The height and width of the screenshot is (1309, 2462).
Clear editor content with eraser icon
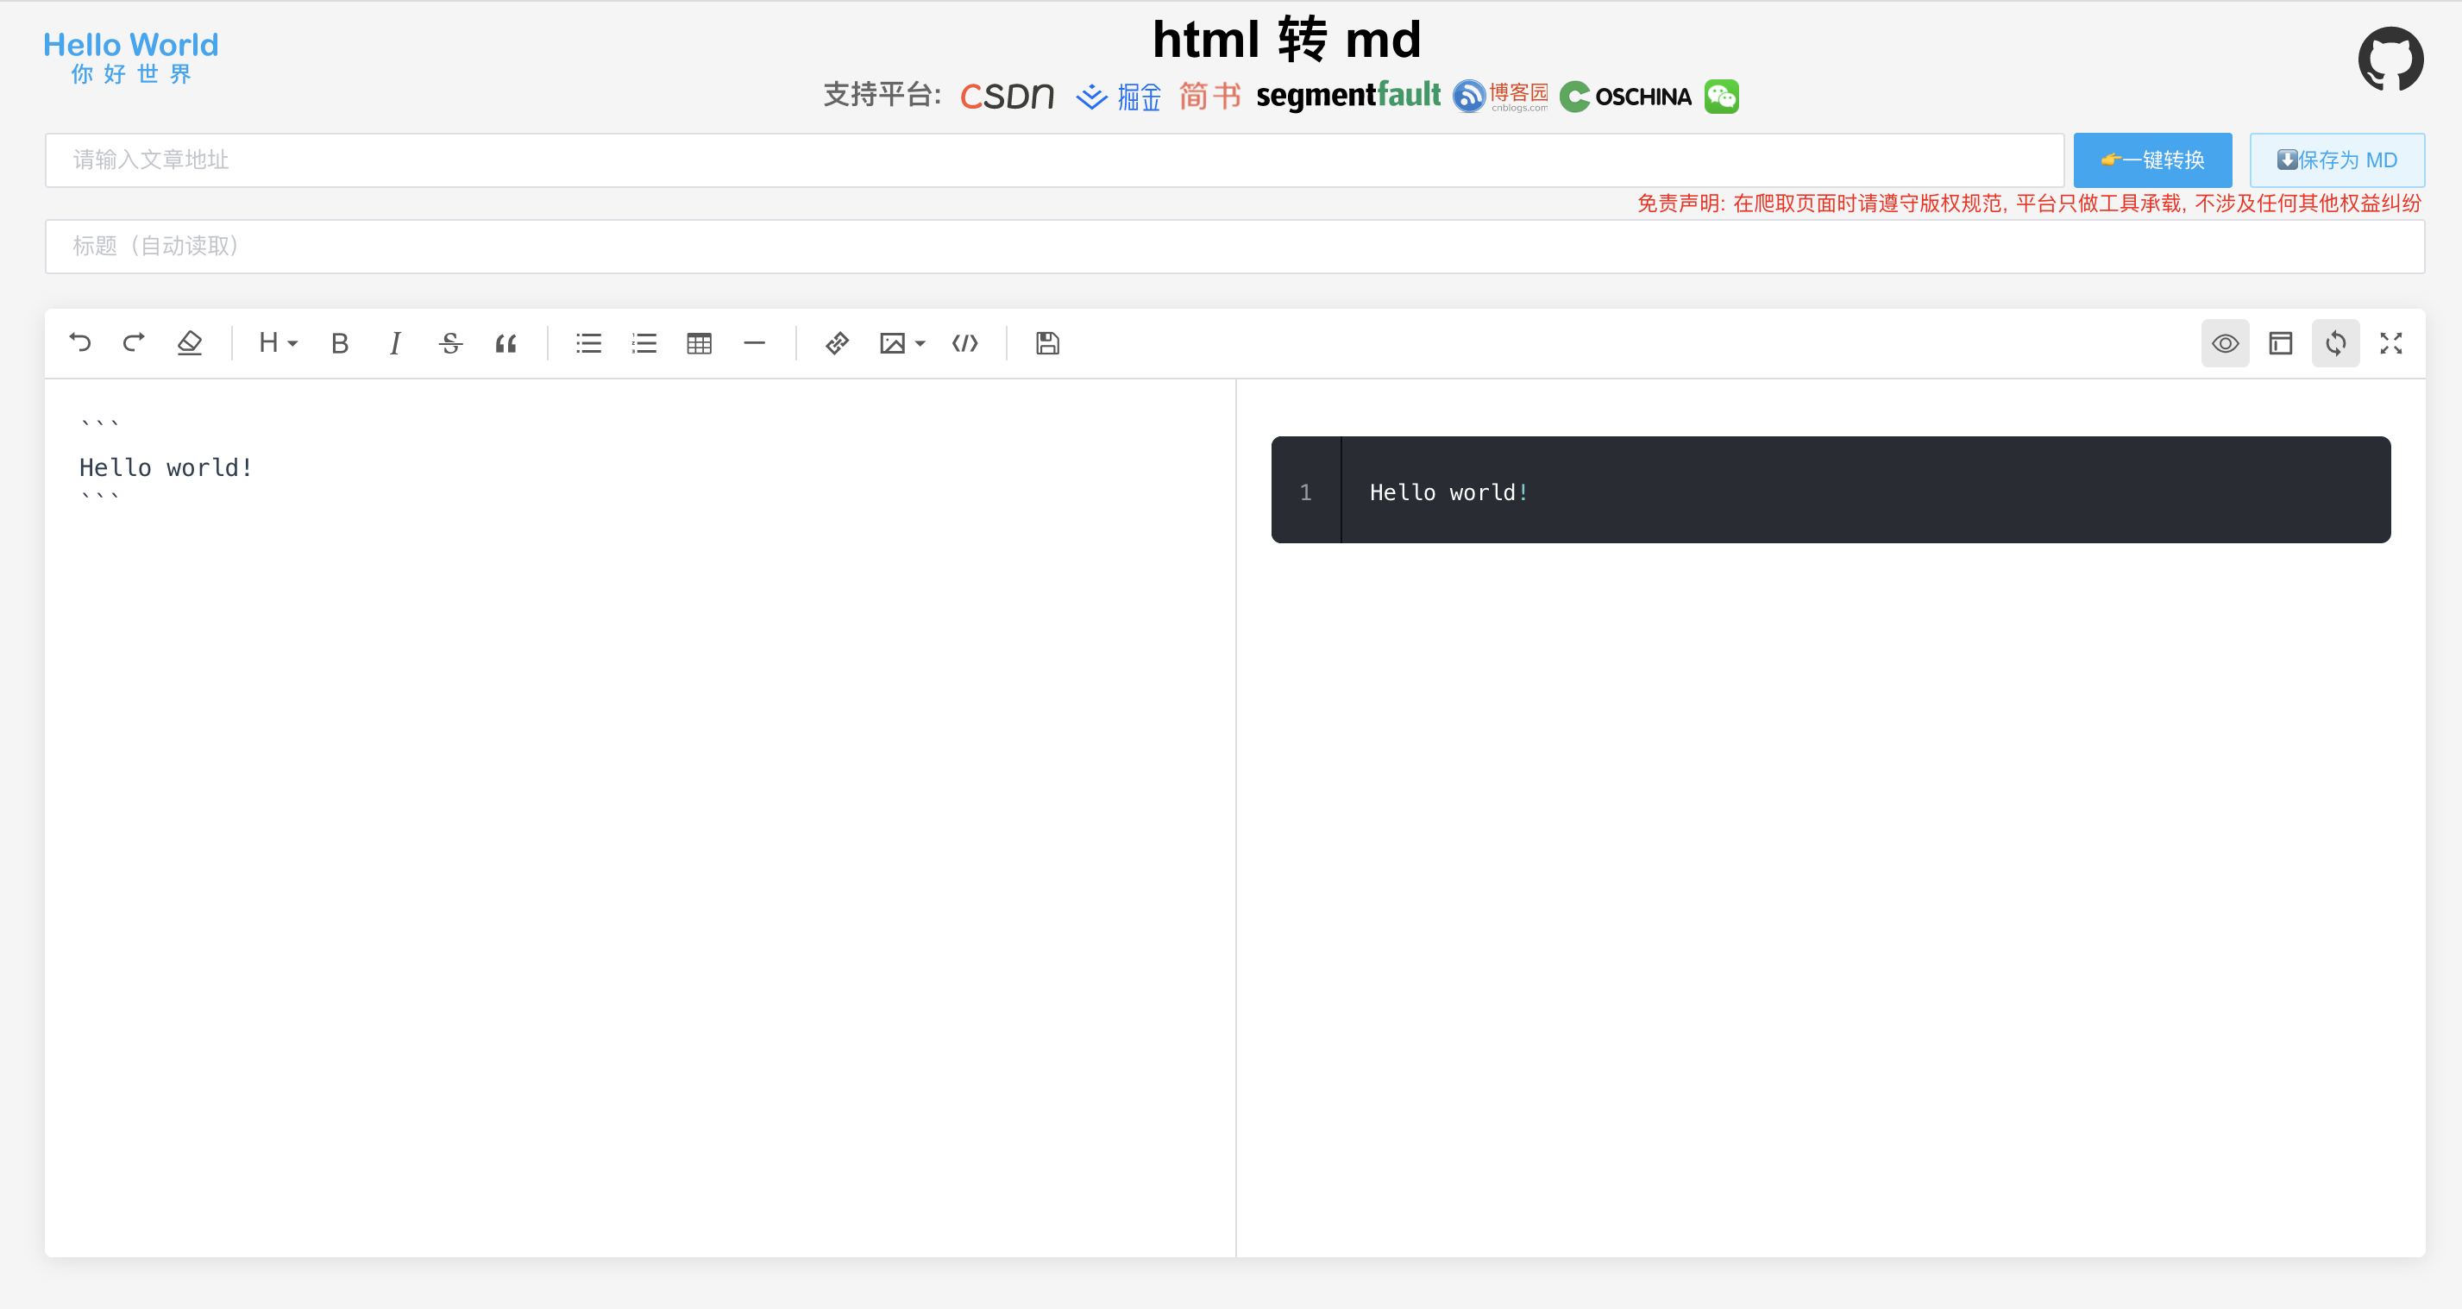pos(189,343)
